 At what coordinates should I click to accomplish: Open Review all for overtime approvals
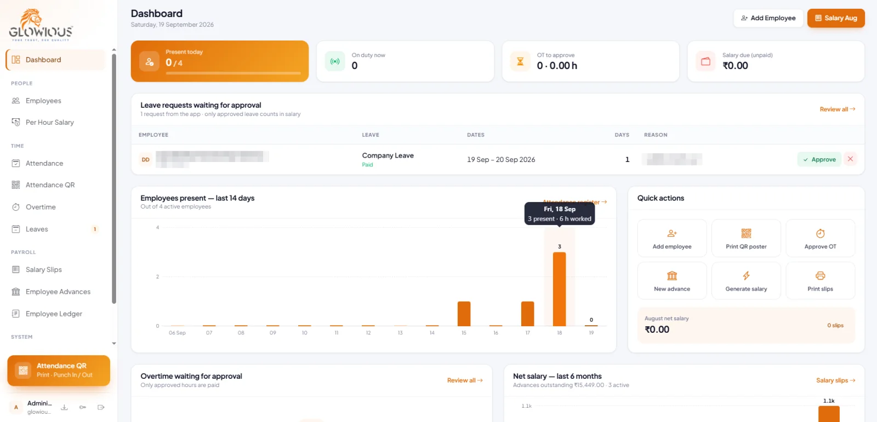[x=465, y=380]
